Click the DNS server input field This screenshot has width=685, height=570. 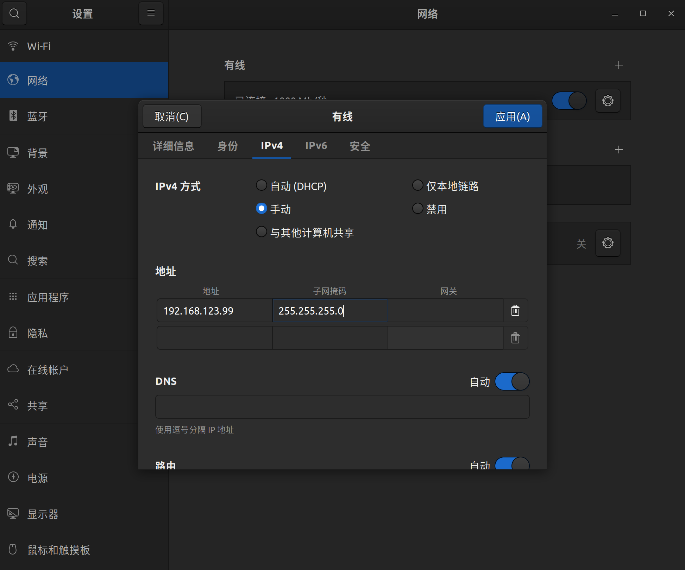click(342, 407)
